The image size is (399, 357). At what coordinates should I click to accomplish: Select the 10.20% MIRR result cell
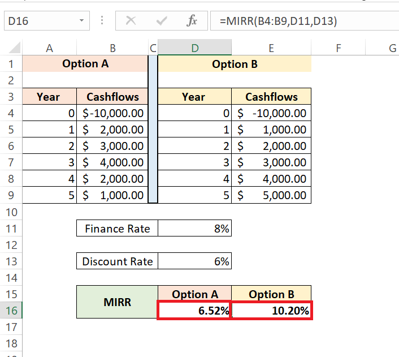pos(272,311)
